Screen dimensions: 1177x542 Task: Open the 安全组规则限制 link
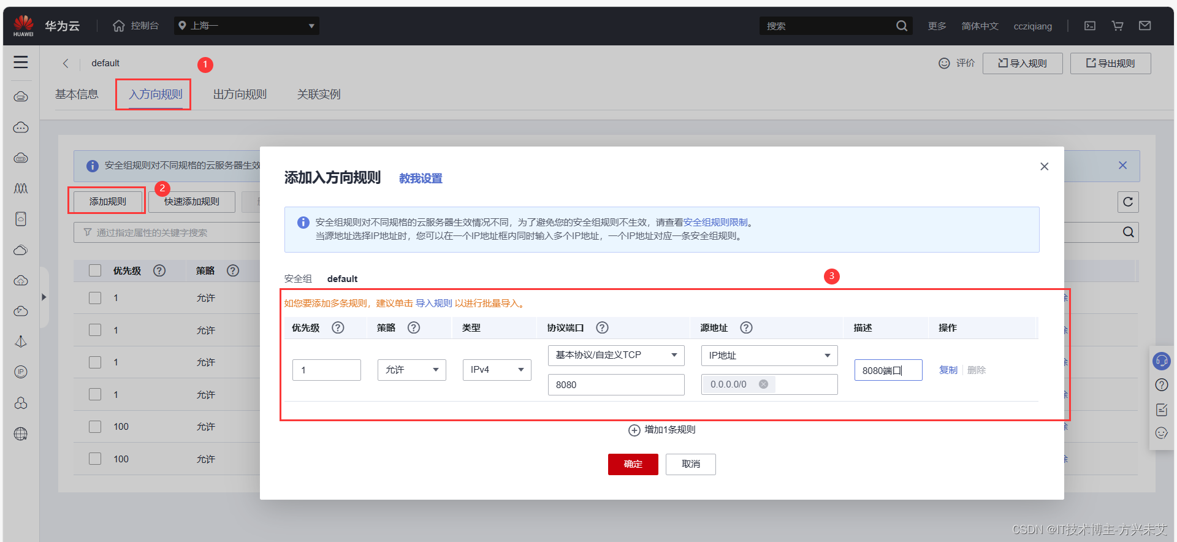click(x=715, y=223)
